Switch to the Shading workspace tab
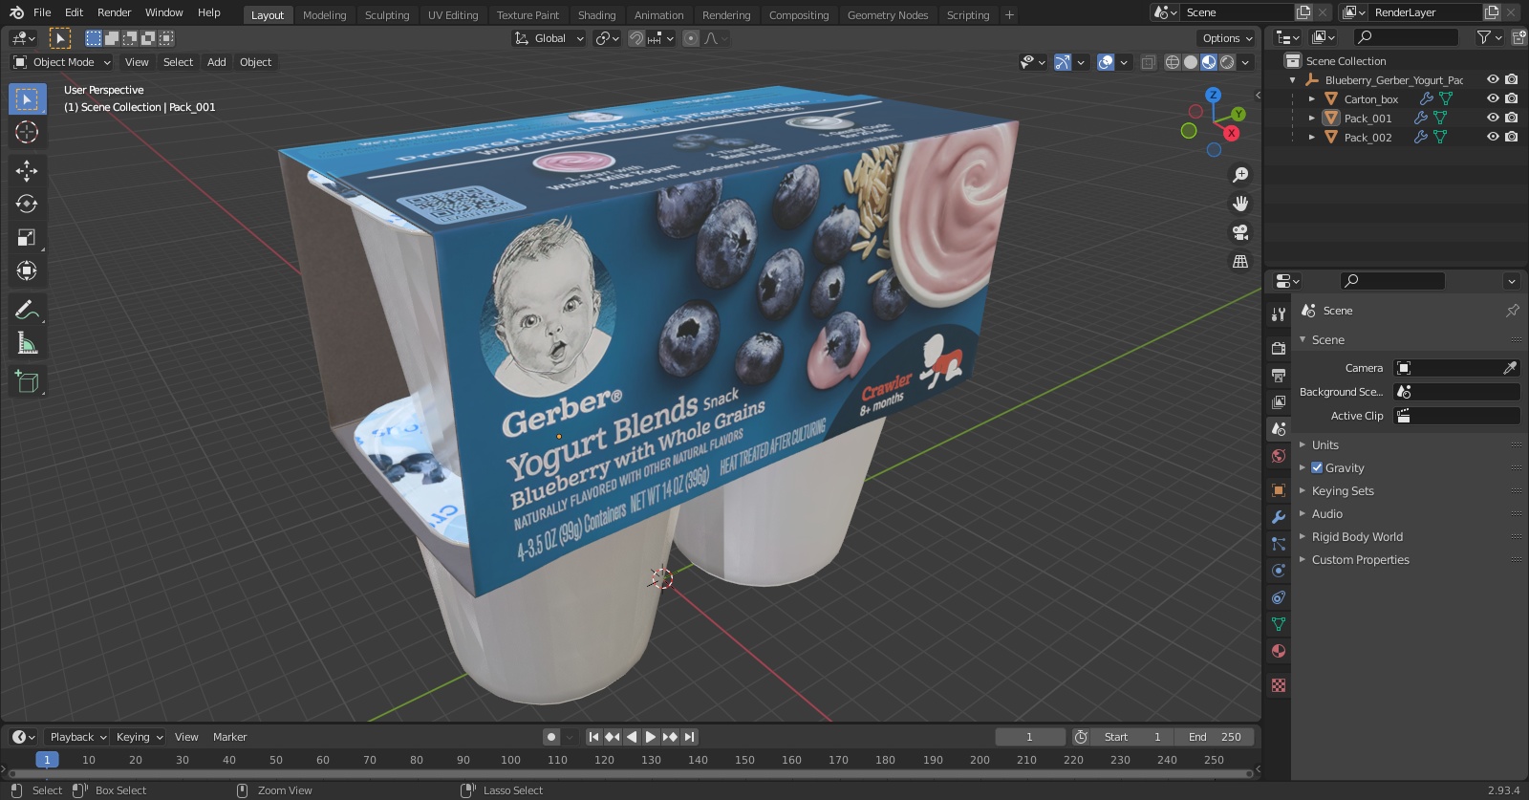Viewport: 1529px width, 800px height. coord(596,15)
